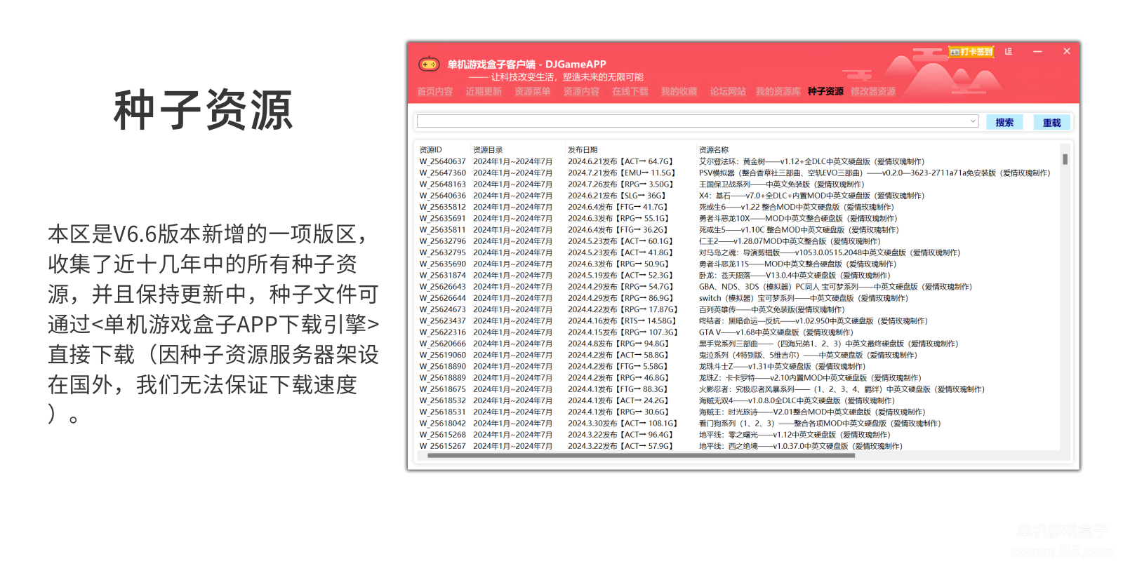Select row W_25618889 龙珠Z：卡卡罗特

(739, 378)
